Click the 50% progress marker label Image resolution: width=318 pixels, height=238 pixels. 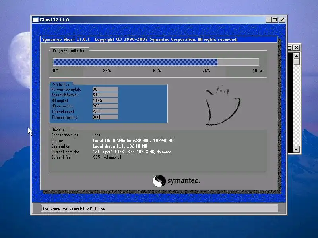(157, 71)
